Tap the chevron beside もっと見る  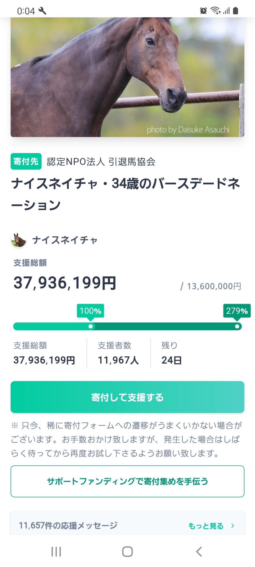pyautogui.click(x=233, y=526)
